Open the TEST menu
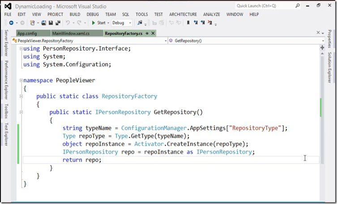 (x=158, y=14)
